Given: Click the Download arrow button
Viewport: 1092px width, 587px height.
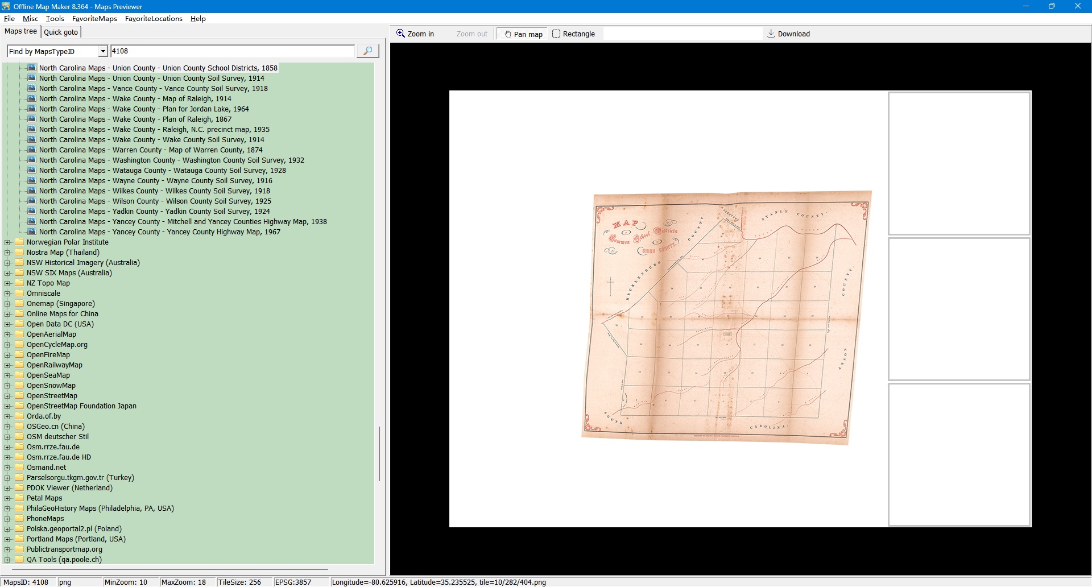Looking at the screenshot, I should click(788, 34).
